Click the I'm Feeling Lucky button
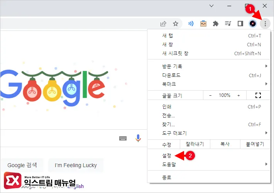Viewport: 274px width, 193px height. (76, 165)
